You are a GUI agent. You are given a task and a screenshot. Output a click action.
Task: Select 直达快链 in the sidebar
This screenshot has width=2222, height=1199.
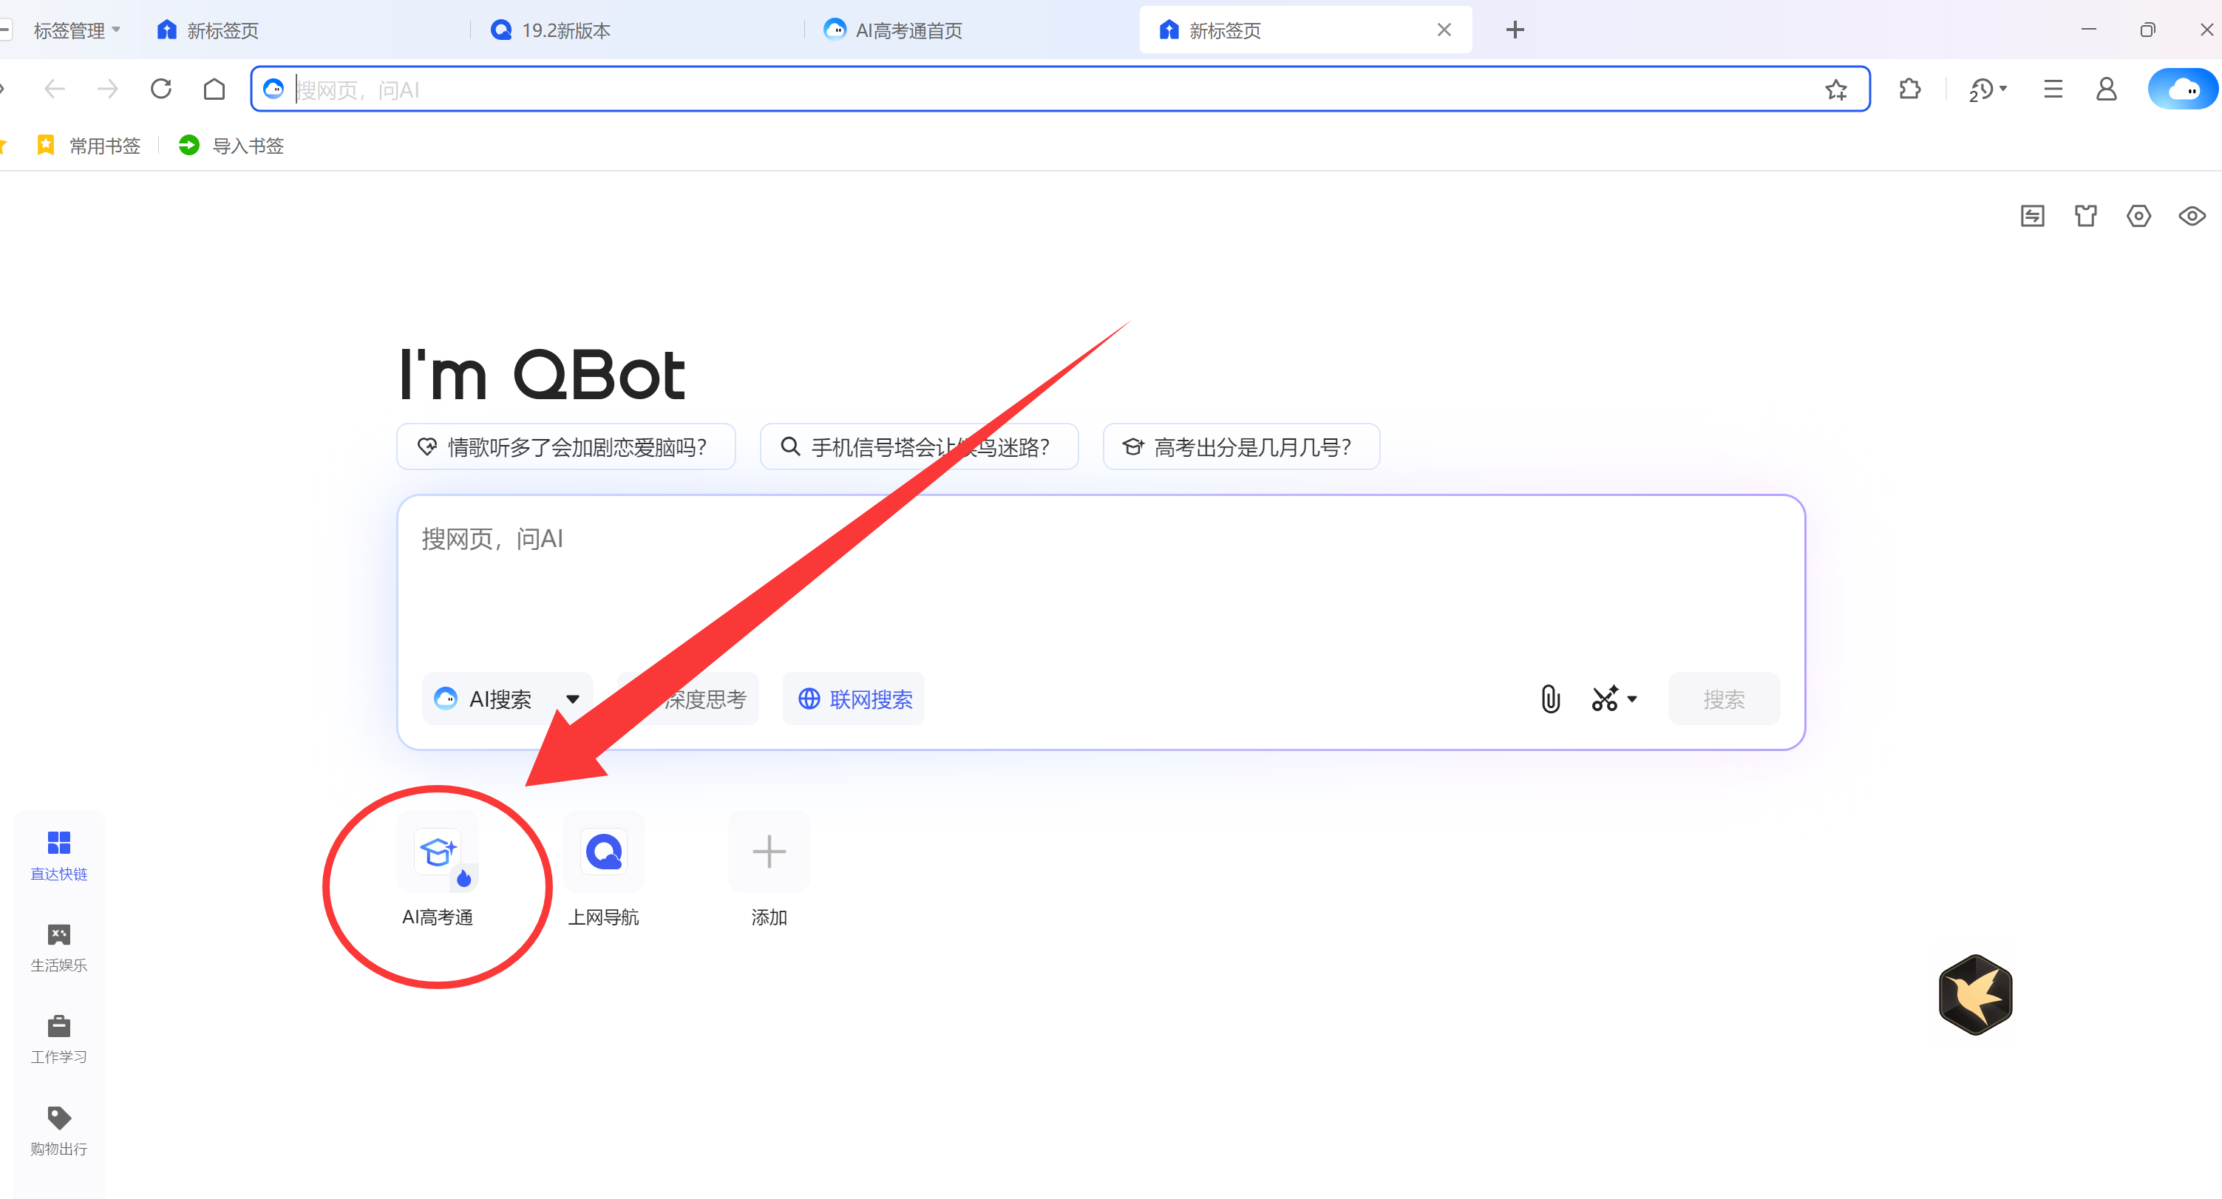(x=58, y=856)
